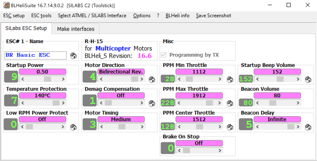The width and height of the screenshot is (317, 161).
Task: Click the icon beside Startup Beep Volume
Action: (308, 79)
